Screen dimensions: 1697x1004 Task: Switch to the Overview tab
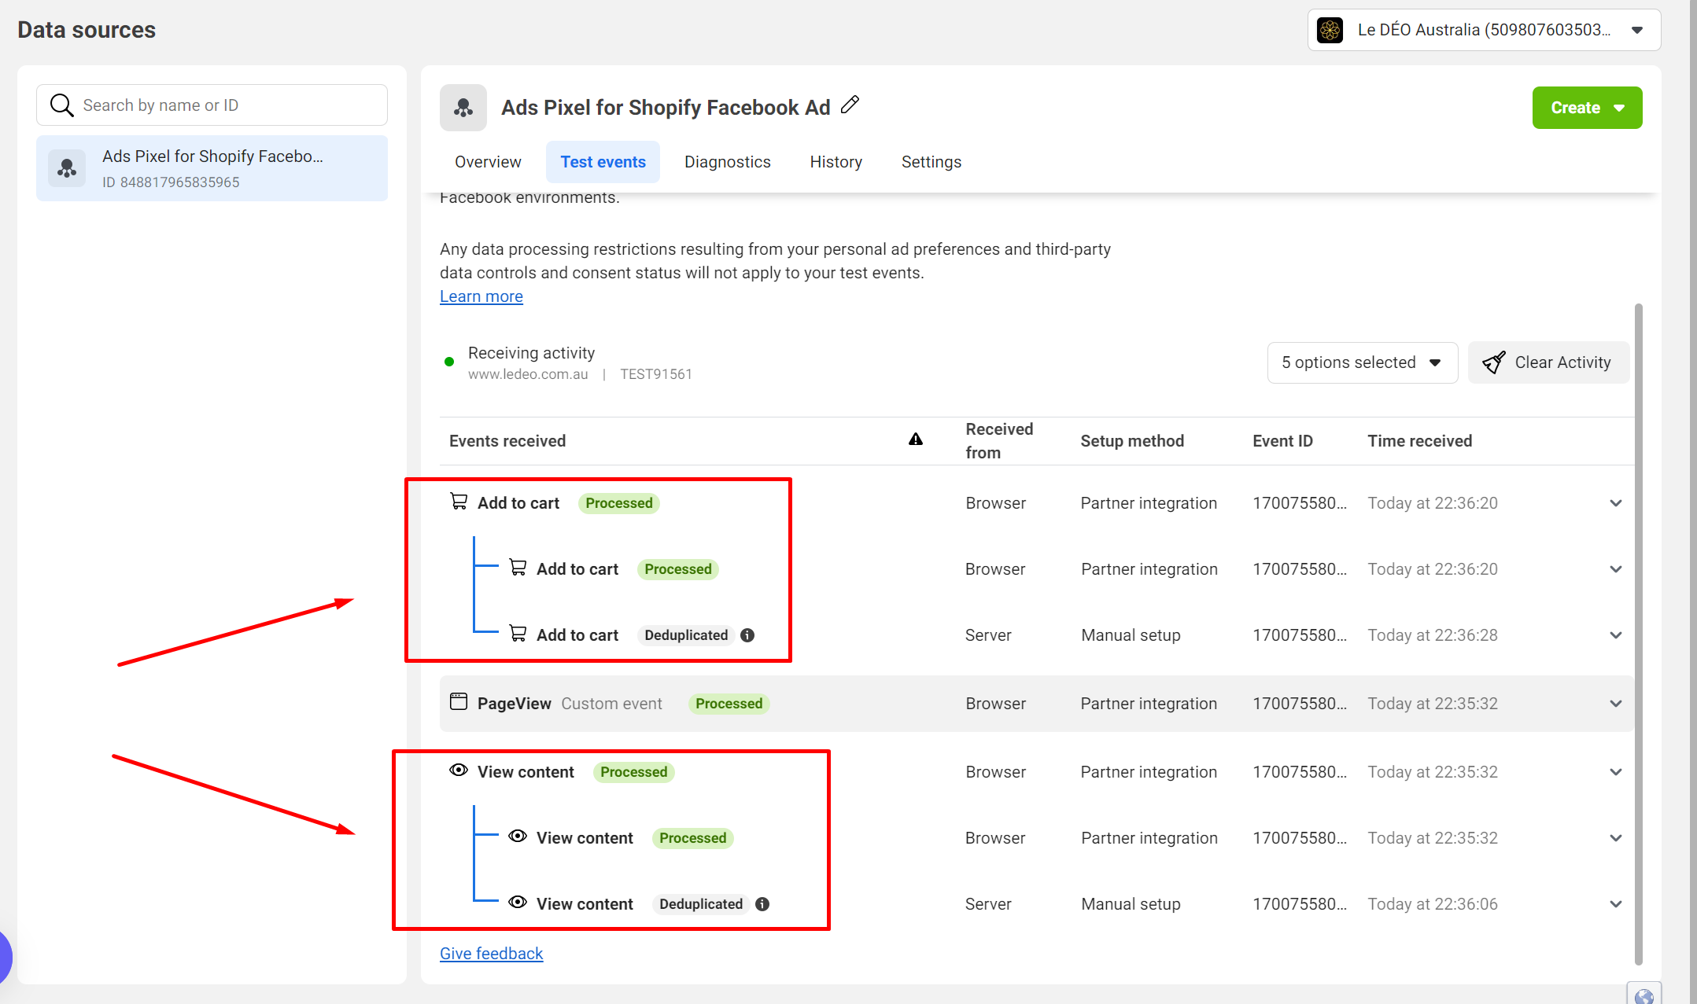(x=488, y=162)
